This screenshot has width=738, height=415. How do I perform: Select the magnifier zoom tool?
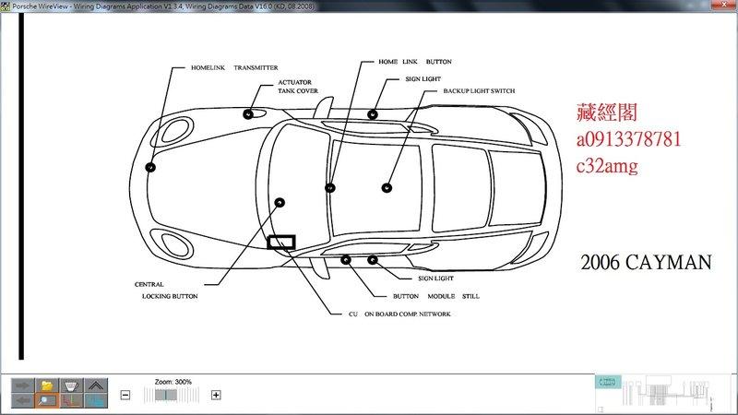click(x=45, y=400)
